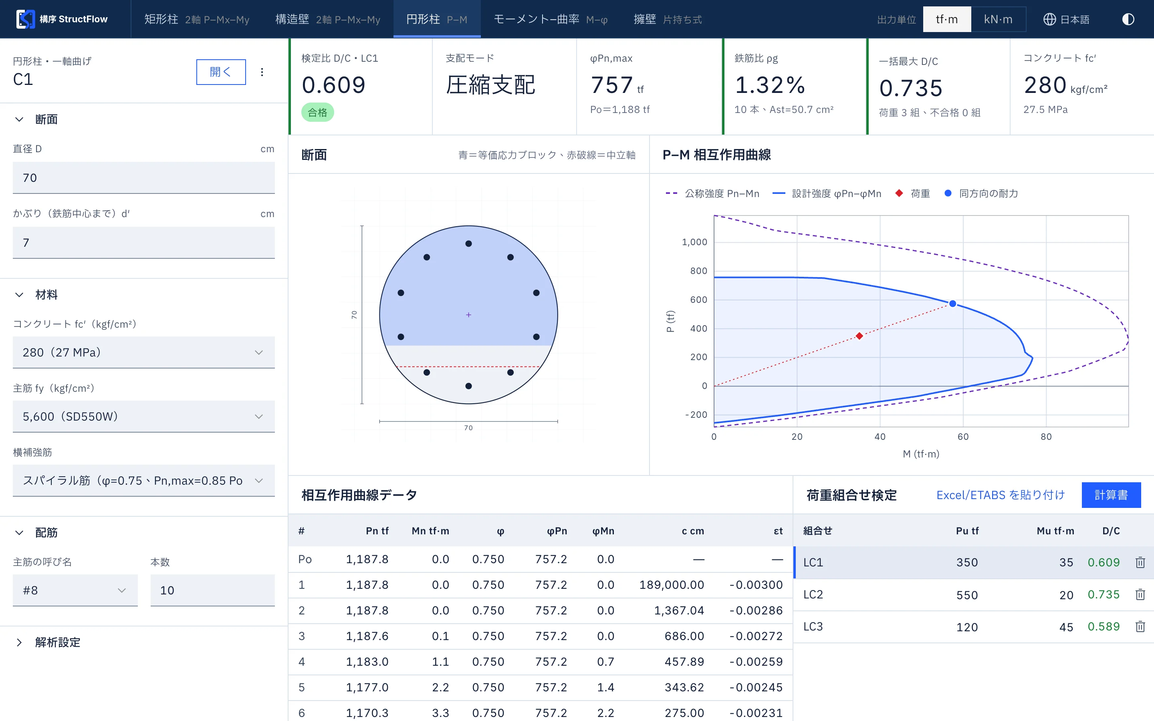Viewport: 1154px width, 721px height.
Task: Click the 開く button
Action: click(x=221, y=72)
